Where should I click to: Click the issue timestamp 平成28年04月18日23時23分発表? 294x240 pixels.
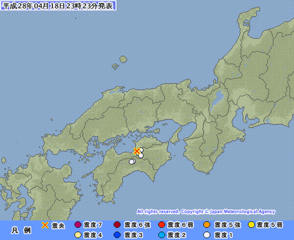[58, 6]
